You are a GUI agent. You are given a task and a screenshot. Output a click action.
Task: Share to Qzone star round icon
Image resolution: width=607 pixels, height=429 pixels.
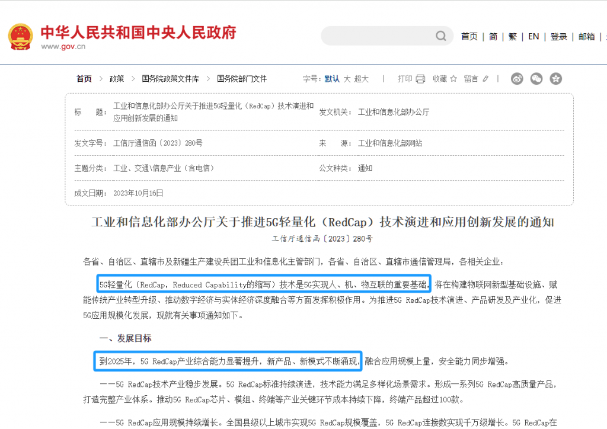coord(555,79)
